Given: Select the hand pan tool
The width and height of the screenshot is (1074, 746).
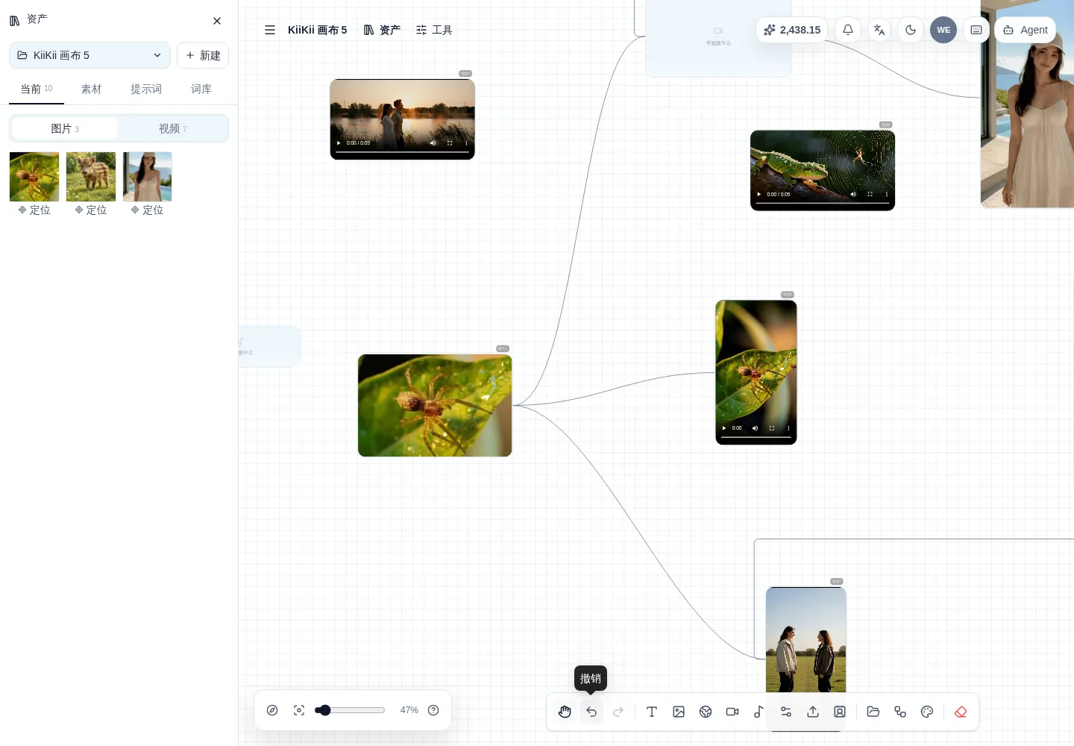Looking at the screenshot, I should tap(565, 712).
